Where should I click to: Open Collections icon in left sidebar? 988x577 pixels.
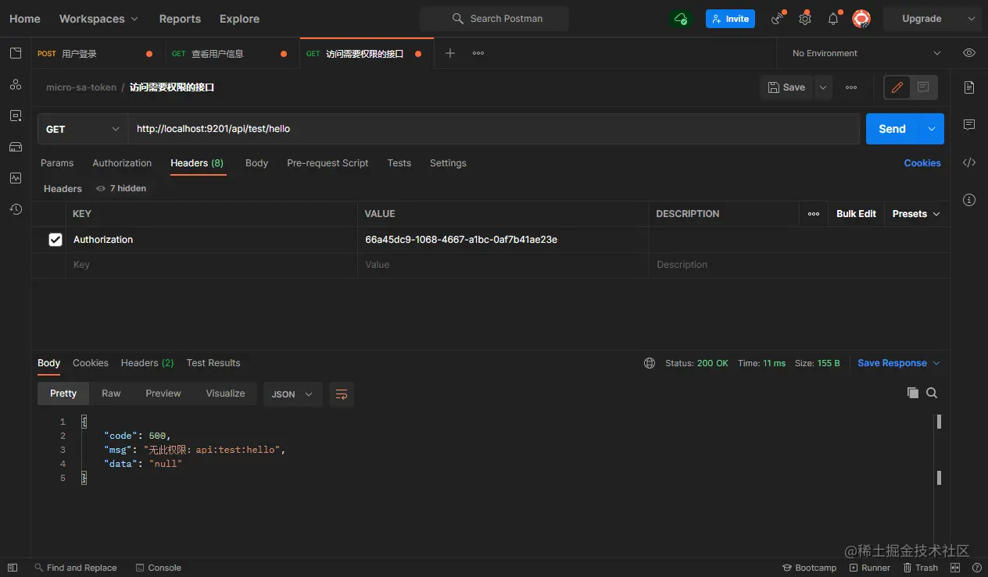16,53
